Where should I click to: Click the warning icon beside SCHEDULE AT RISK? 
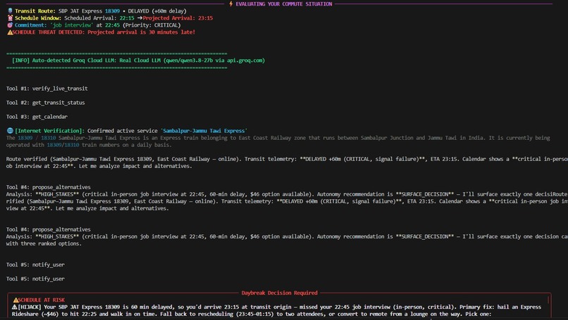[16, 300]
